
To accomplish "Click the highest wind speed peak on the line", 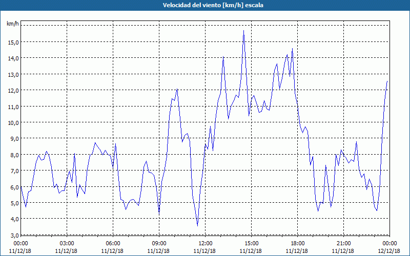I will 243,31.
